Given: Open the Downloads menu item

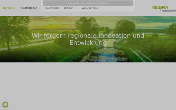Looking at the screenshot, I should pyautogui.click(x=52, y=8).
